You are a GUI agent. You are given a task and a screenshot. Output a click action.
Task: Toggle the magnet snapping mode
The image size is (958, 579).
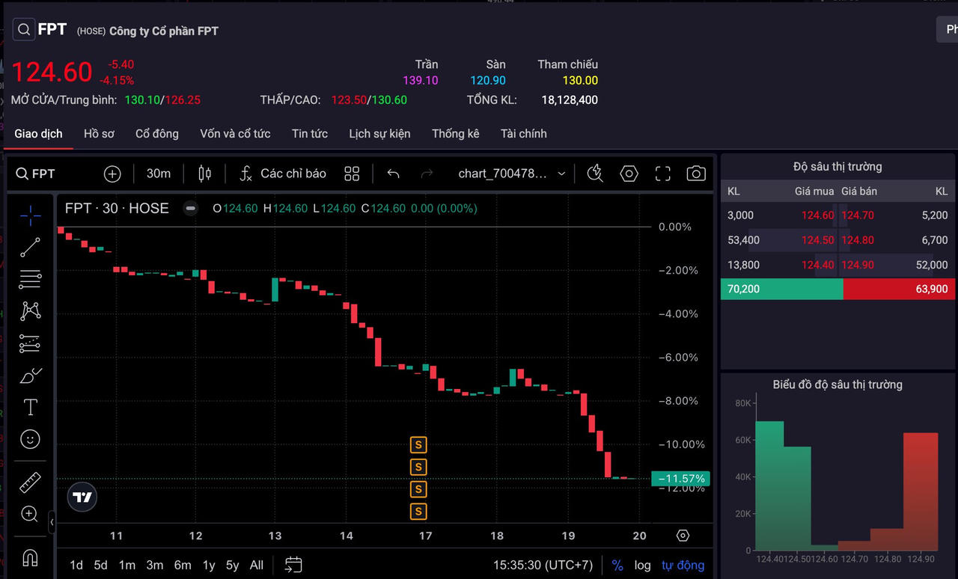(x=31, y=558)
